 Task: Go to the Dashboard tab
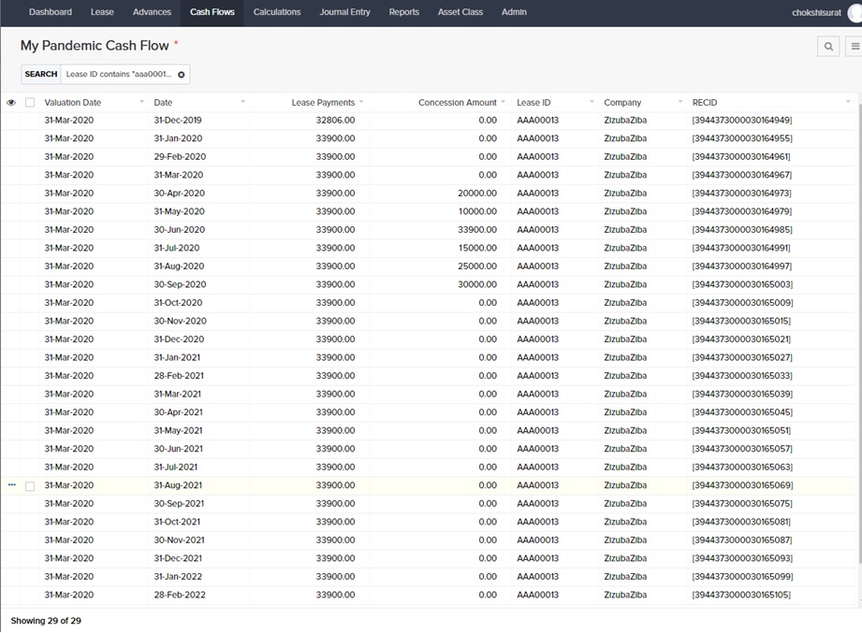pyautogui.click(x=50, y=12)
